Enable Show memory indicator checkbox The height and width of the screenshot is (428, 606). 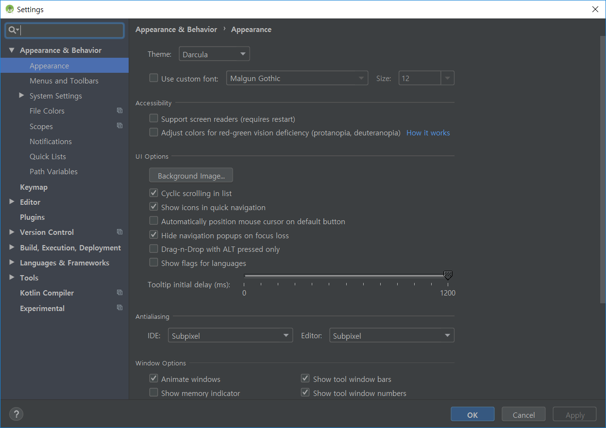coord(153,393)
